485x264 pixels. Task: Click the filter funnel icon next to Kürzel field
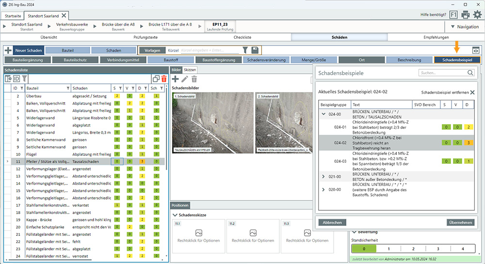click(x=245, y=50)
